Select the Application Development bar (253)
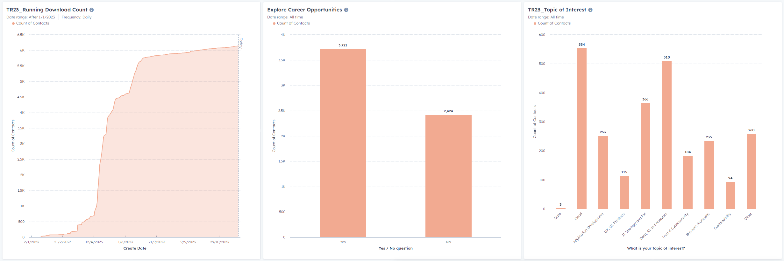Image resolution: width=784 pixels, height=261 pixels. (x=603, y=172)
